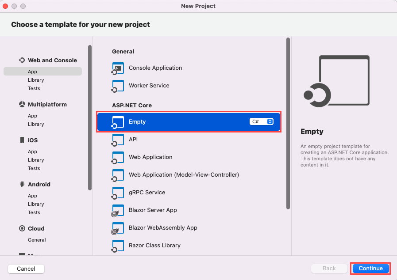
Task: Click the template list scrollbar
Action: (288, 123)
